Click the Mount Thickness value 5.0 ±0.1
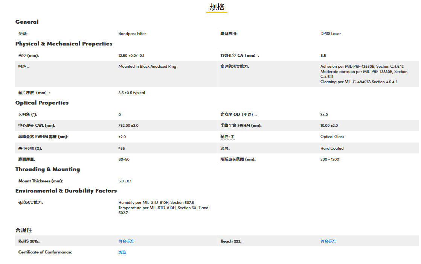This screenshot has width=421, height=264. [x=125, y=181]
